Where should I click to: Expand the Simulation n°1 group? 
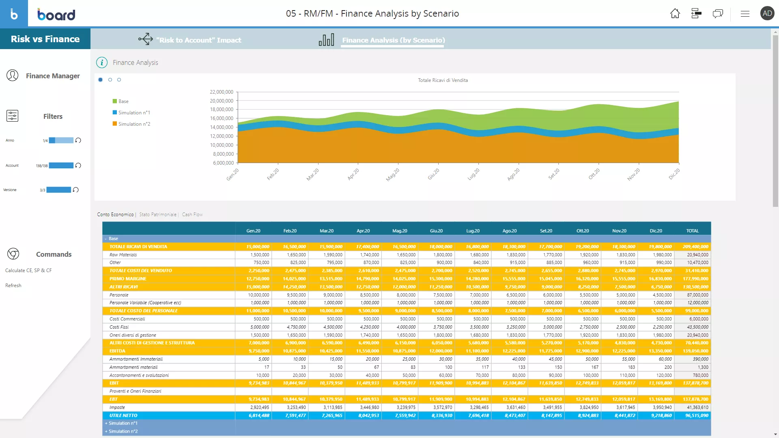[x=106, y=423]
